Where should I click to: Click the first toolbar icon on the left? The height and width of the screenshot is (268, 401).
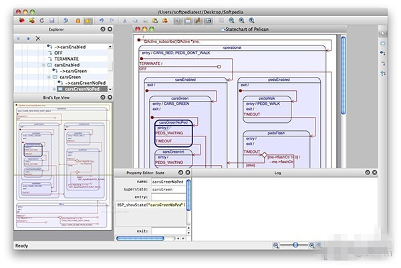tap(22, 21)
